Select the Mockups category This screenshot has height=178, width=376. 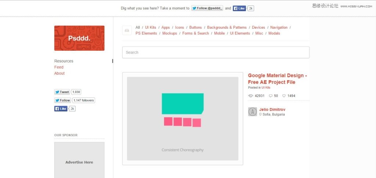170,33
